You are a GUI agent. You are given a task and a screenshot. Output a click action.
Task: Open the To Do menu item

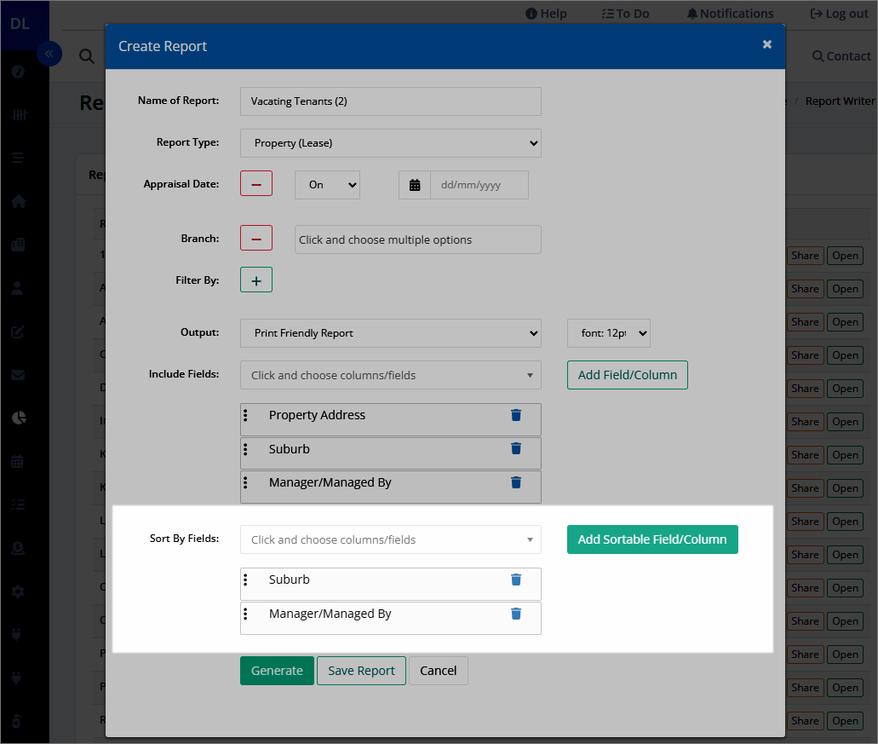(625, 14)
